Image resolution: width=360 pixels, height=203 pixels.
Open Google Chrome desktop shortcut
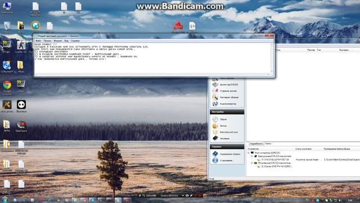(x=7, y=87)
